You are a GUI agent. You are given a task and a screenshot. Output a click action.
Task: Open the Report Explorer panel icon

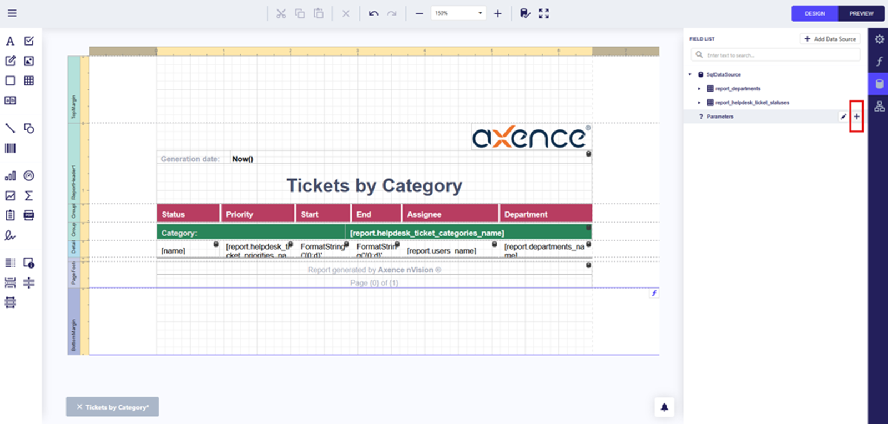coord(879,107)
